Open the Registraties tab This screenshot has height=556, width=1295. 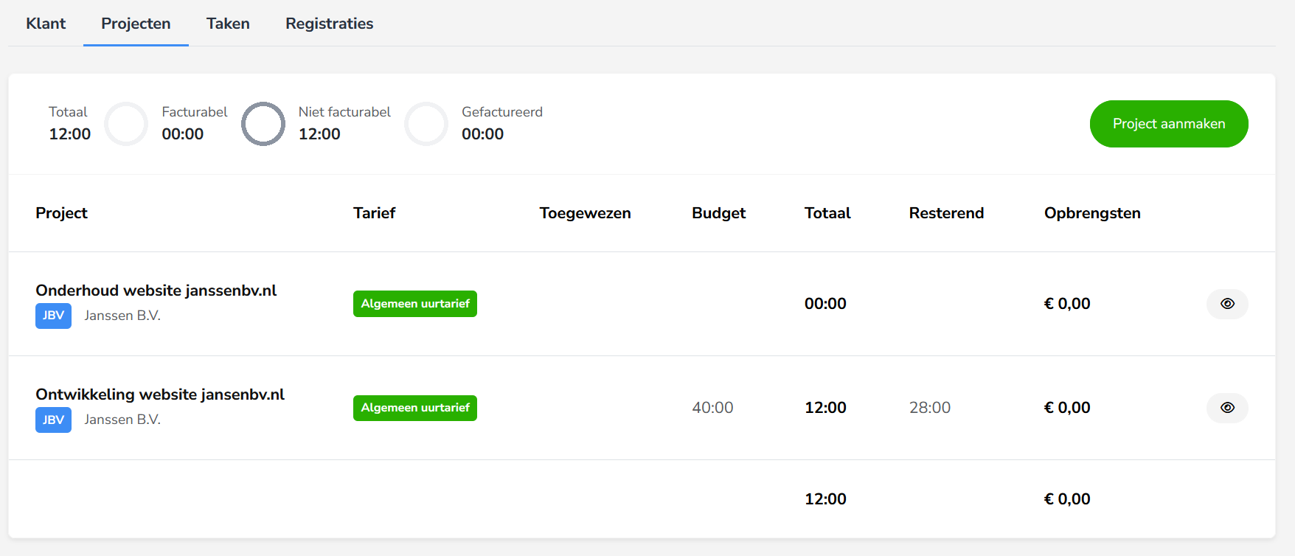[x=329, y=24]
